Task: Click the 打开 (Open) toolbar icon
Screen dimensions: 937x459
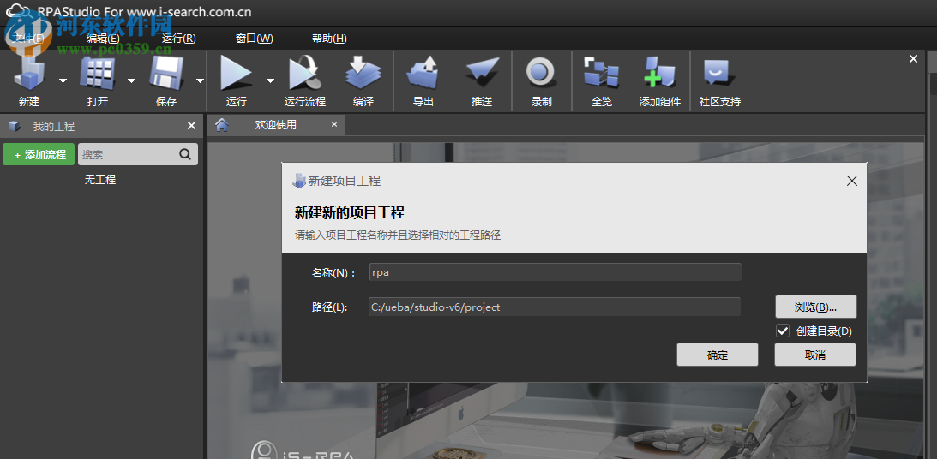Action: 98,74
